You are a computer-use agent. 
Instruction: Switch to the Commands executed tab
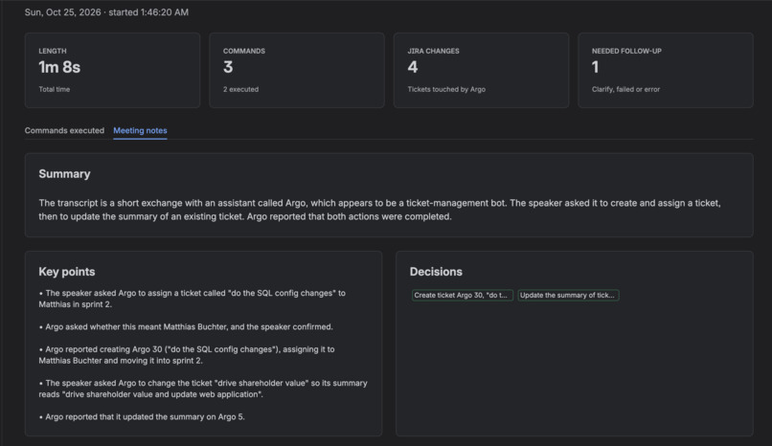click(x=64, y=130)
